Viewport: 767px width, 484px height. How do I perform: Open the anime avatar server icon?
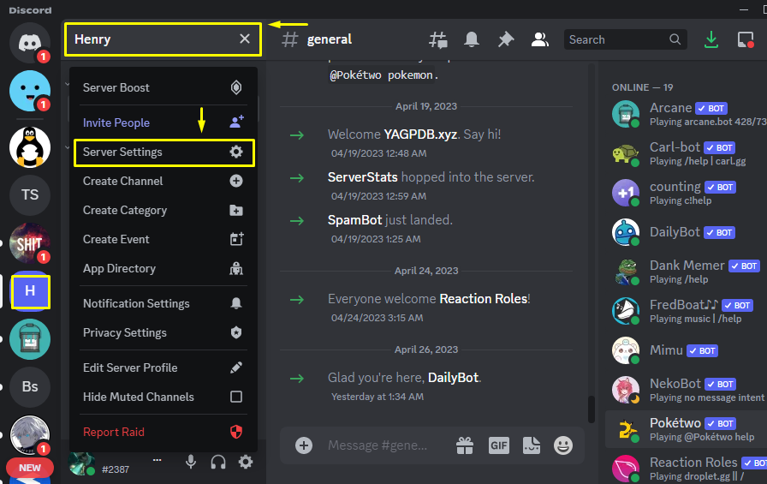click(30, 435)
